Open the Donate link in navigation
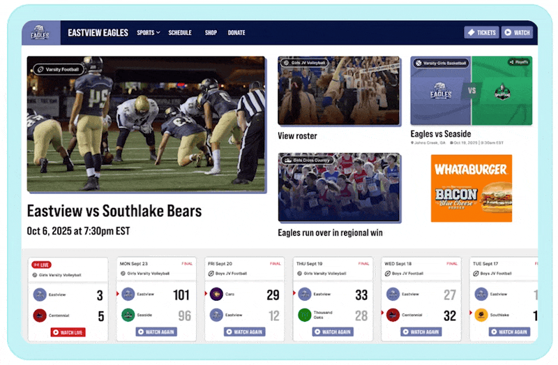558x365 pixels. (x=236, y=33)
